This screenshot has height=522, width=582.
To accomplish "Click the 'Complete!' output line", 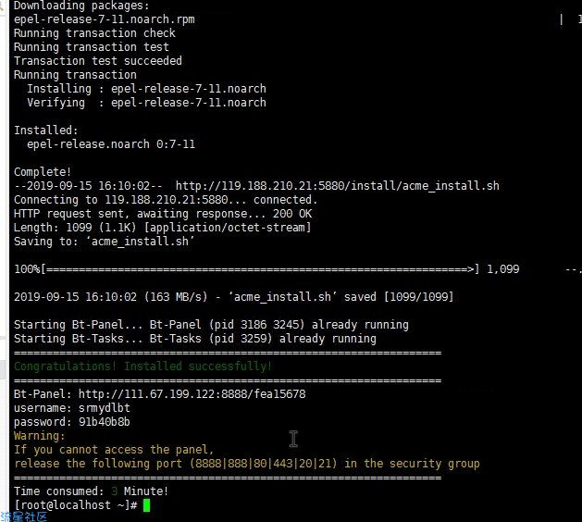I will point(43,172).
